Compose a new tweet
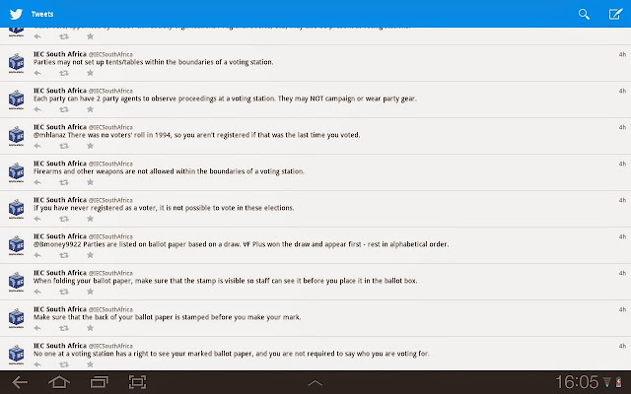This screenshot has height=394, width=631. (615, 14)
